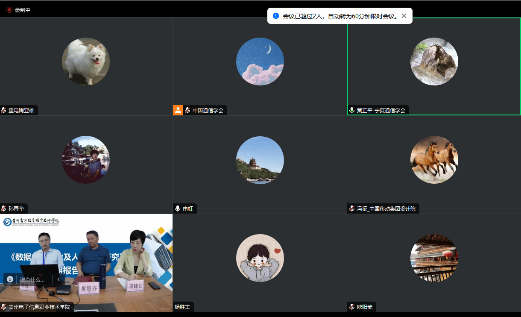Click the '说点什么...' chat input field
Screen dimensions: 521x317
(x=32, y=279)
